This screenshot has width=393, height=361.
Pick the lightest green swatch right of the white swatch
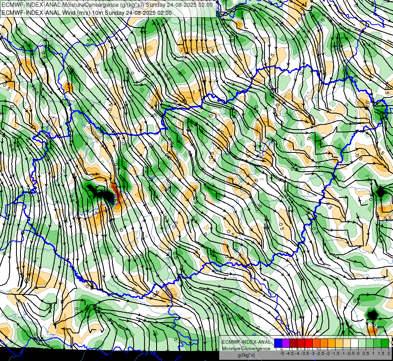(x=362, y=343)
